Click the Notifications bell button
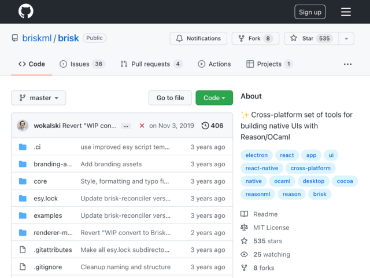 click(x=198, y=38)
